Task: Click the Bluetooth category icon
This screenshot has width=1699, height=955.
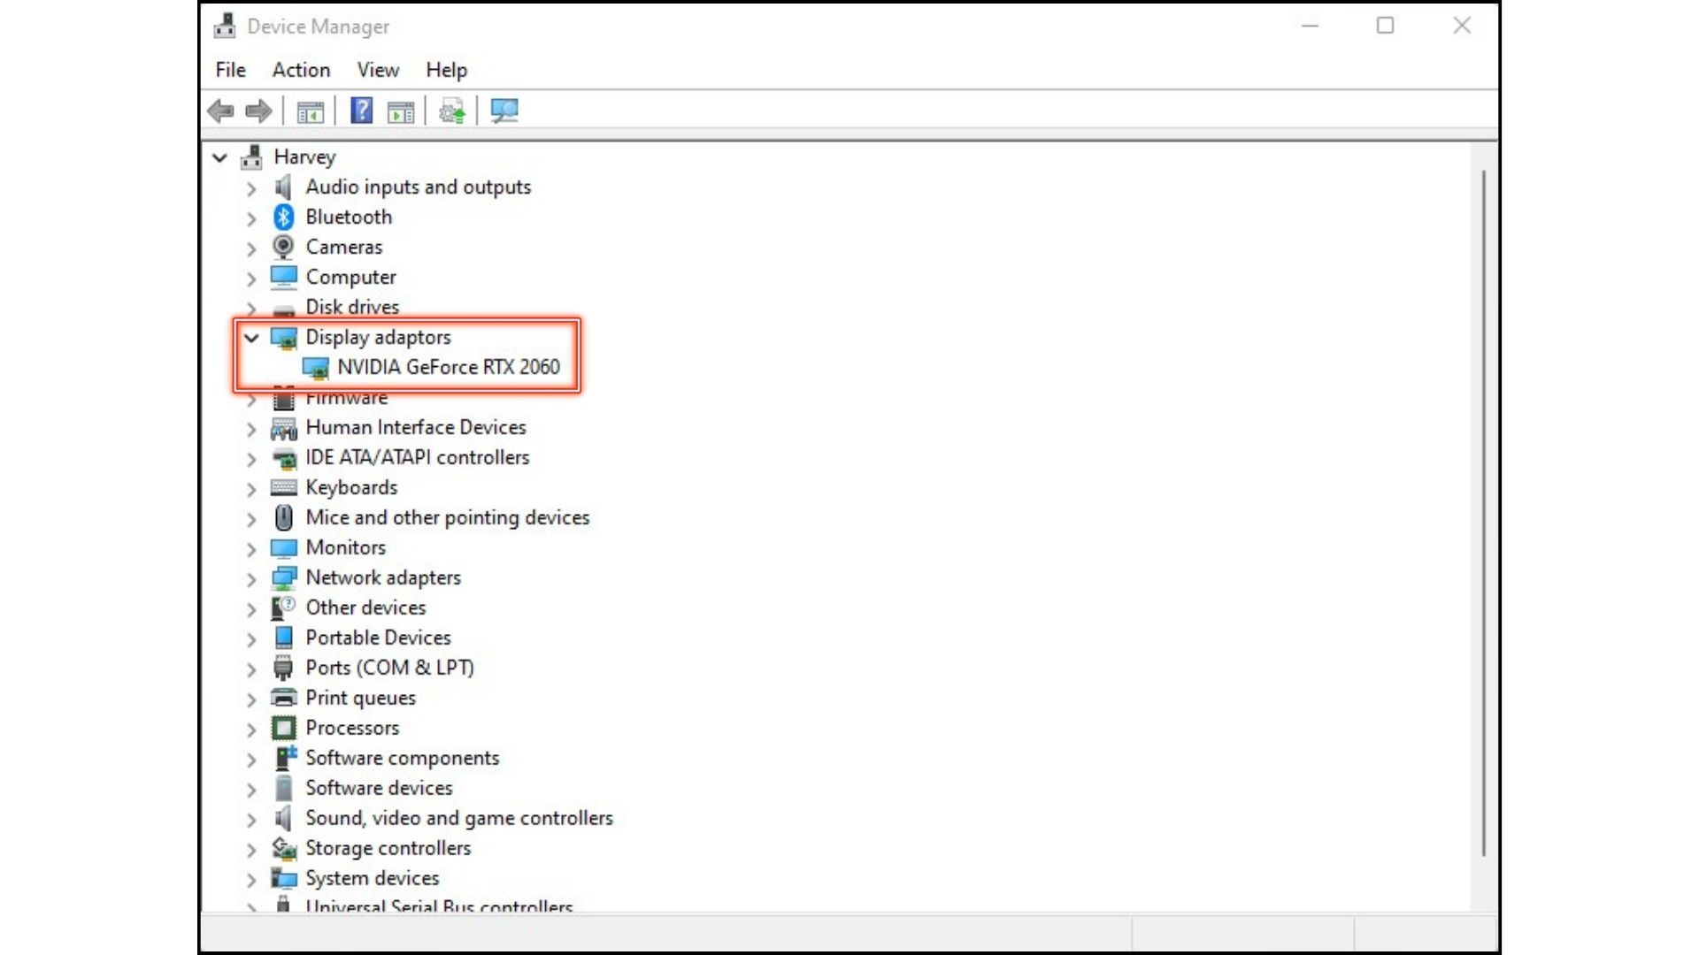Action: tap(283, 217)
